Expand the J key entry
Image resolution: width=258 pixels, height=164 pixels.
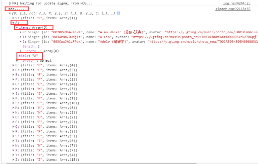click(13, 93)
